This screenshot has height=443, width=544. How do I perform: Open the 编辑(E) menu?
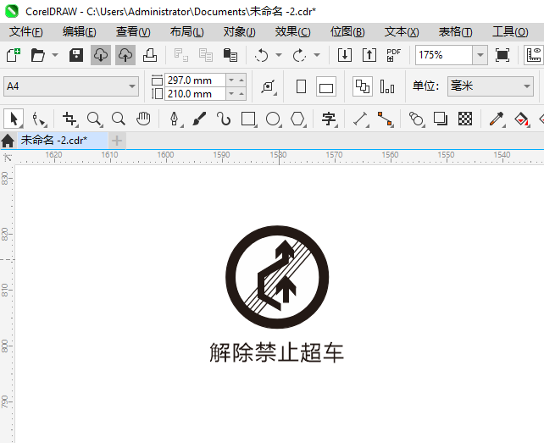pos(80,32)
